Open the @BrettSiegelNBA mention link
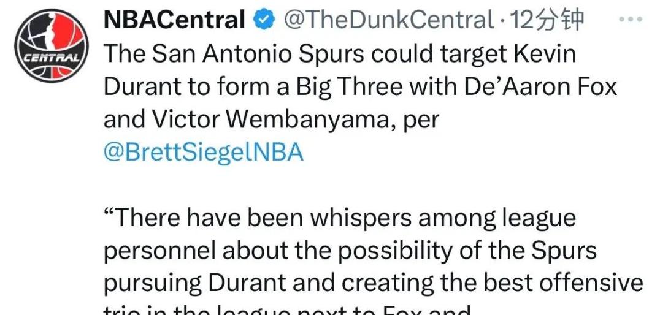 203,153
